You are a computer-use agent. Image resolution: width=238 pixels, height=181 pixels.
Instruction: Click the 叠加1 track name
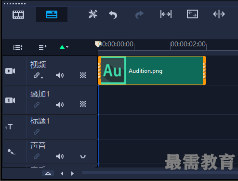40,94
